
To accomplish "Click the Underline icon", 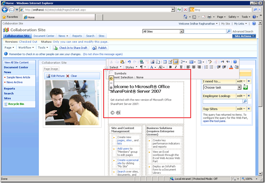I will [x=181, y=67].
